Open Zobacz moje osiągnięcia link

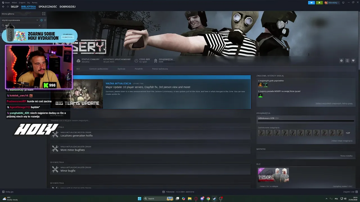tap(342, 141)
